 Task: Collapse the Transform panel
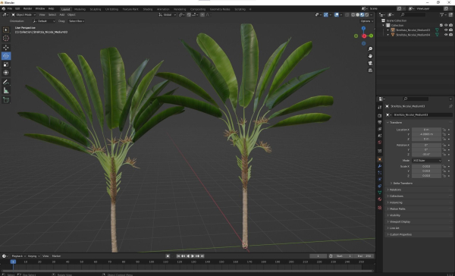[x=396, y=123]
